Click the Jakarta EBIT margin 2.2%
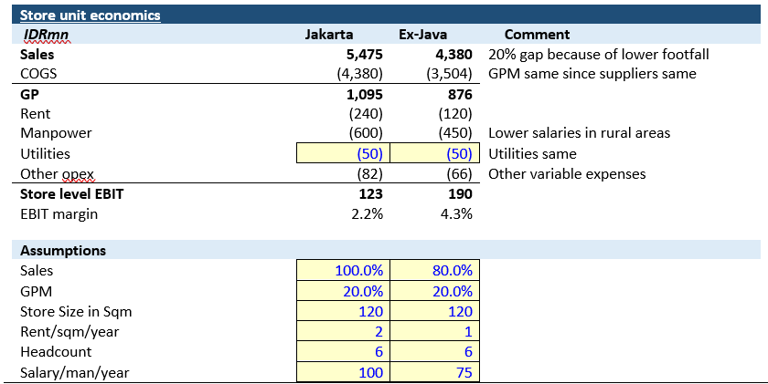 368,214
